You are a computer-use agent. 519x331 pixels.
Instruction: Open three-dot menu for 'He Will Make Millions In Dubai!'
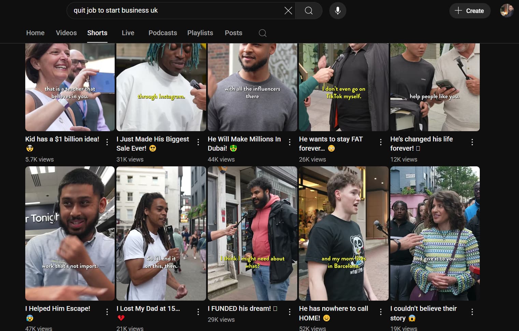coord(290,142)
